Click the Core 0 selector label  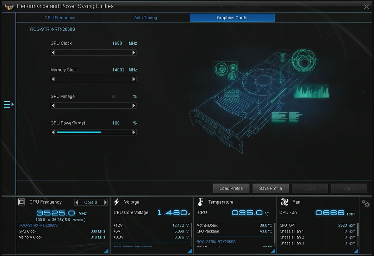(x=91, y=203)
